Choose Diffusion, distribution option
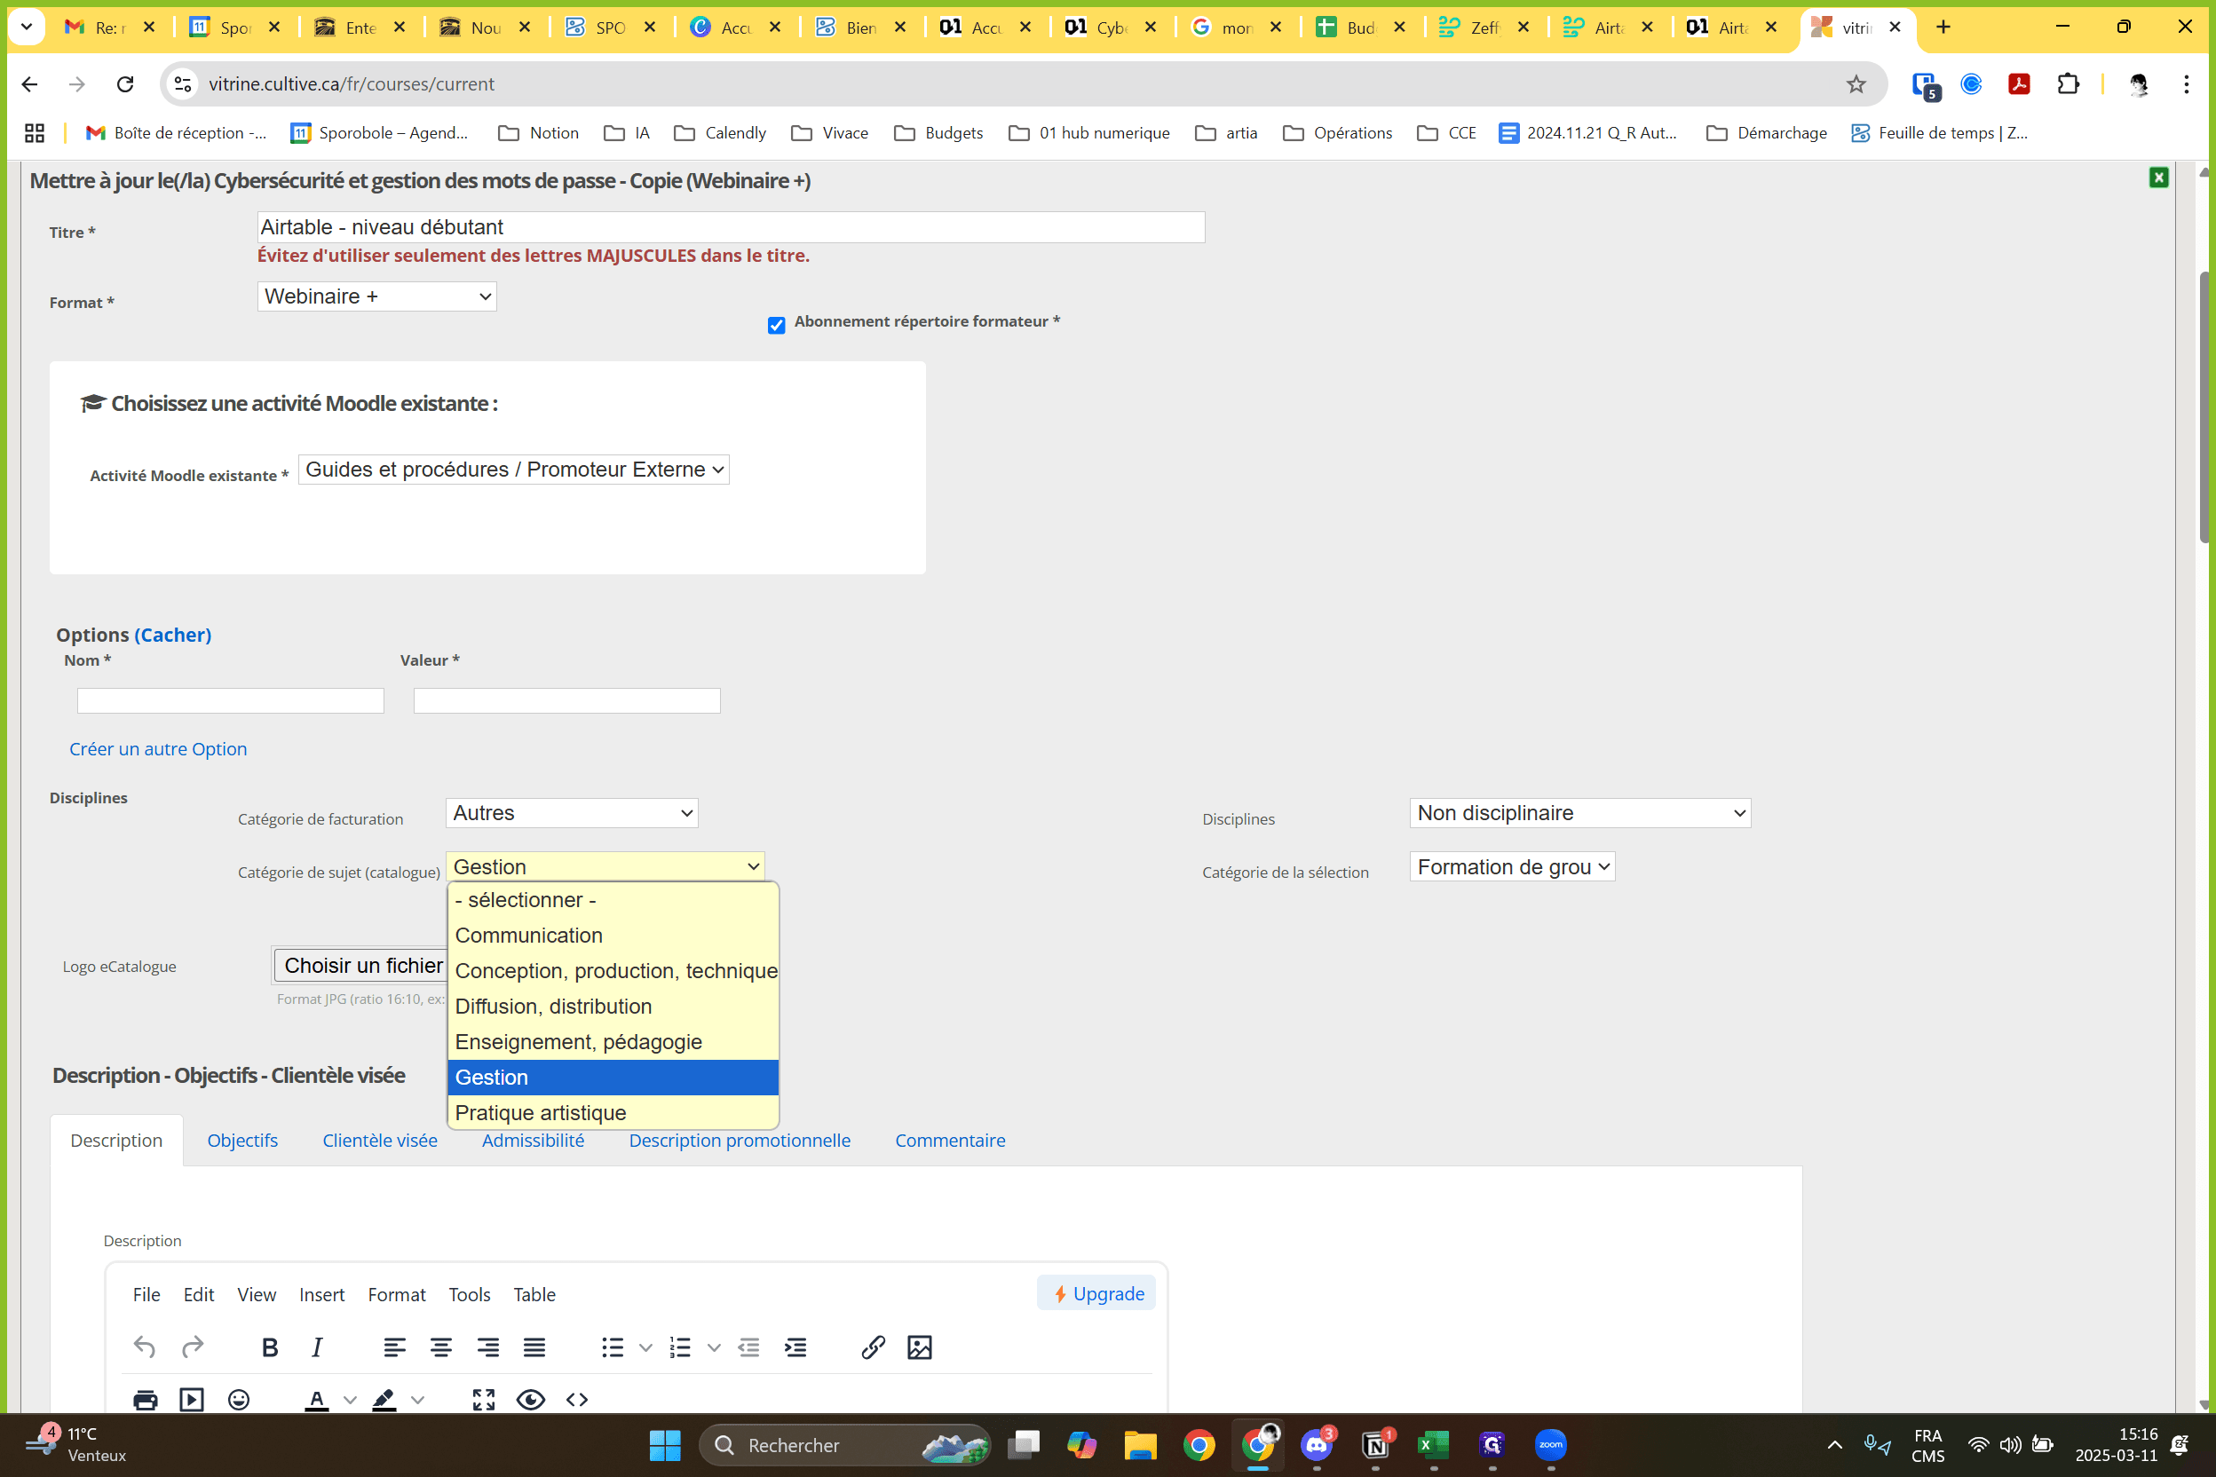 613,1006
